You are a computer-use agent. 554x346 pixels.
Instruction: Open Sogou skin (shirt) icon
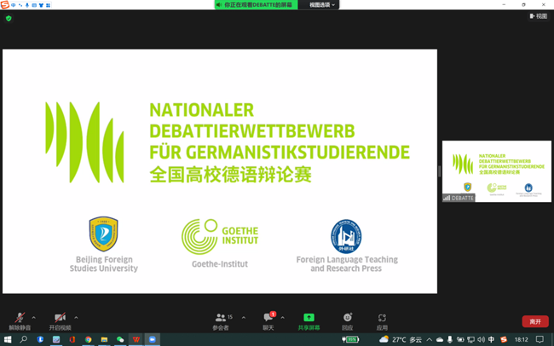point(41,5)
